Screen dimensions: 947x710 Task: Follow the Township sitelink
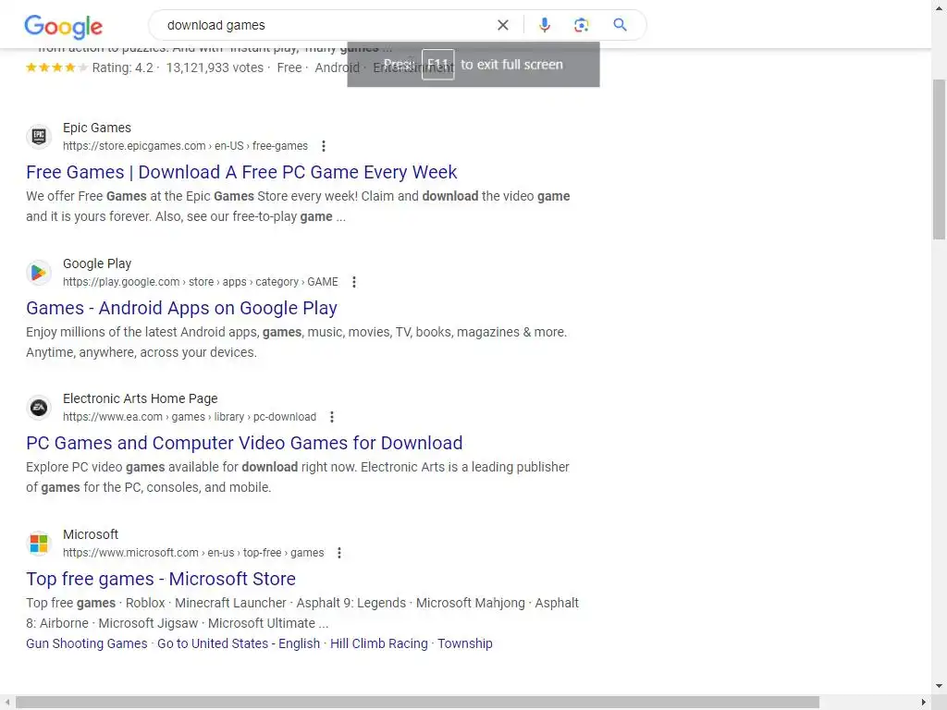point(465,643)
